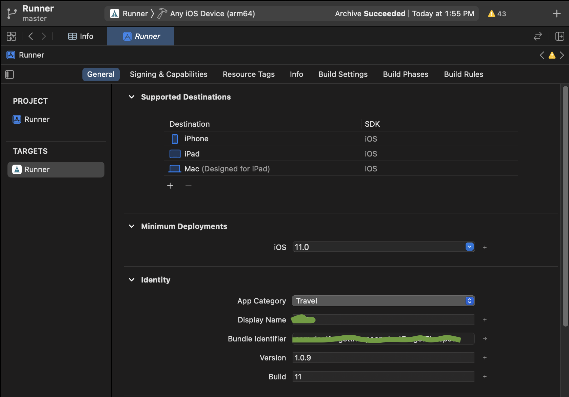Screen dimensions: 569x397
Task: Open the related items grid icon
Action: pyautogui.click(x=11, y=36)
